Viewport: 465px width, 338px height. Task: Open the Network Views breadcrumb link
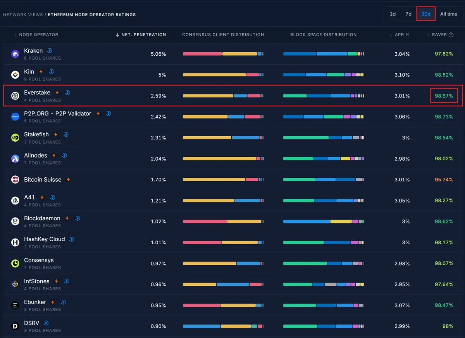pos(23,15)
